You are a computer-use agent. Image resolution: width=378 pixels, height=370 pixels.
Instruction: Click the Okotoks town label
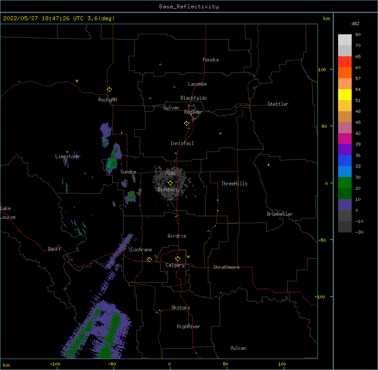181,308
